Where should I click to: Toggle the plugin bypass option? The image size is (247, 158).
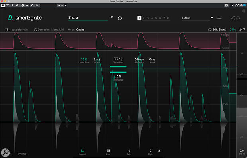(22, 154)
